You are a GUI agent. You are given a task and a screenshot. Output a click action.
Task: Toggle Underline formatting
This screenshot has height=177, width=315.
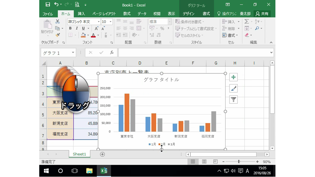83,29
